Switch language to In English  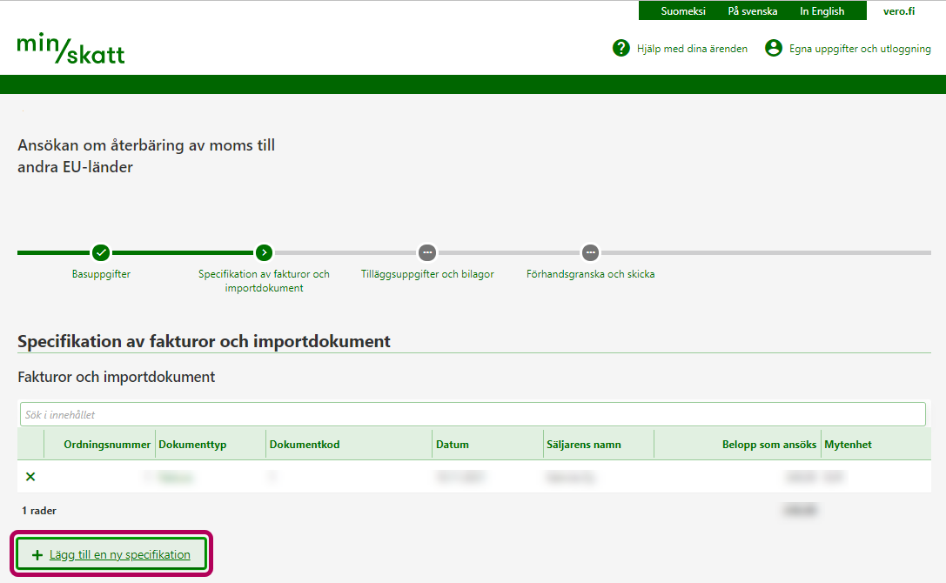[822, 11]
